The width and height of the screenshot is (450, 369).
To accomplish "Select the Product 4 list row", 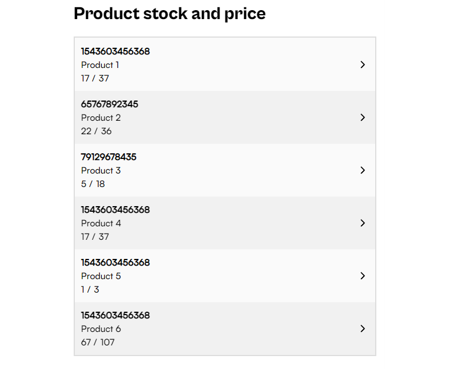I will (x=225, y=223).
